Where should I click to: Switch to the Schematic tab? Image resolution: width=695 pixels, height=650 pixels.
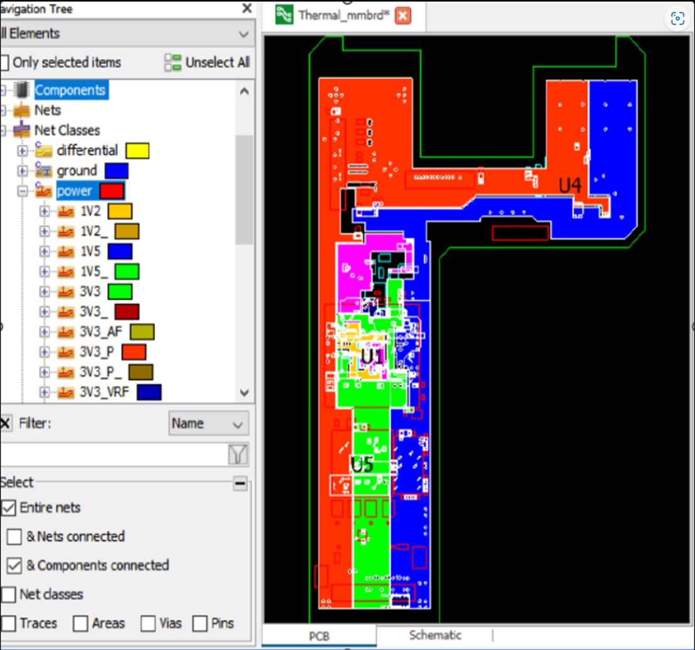pos(435,635)
